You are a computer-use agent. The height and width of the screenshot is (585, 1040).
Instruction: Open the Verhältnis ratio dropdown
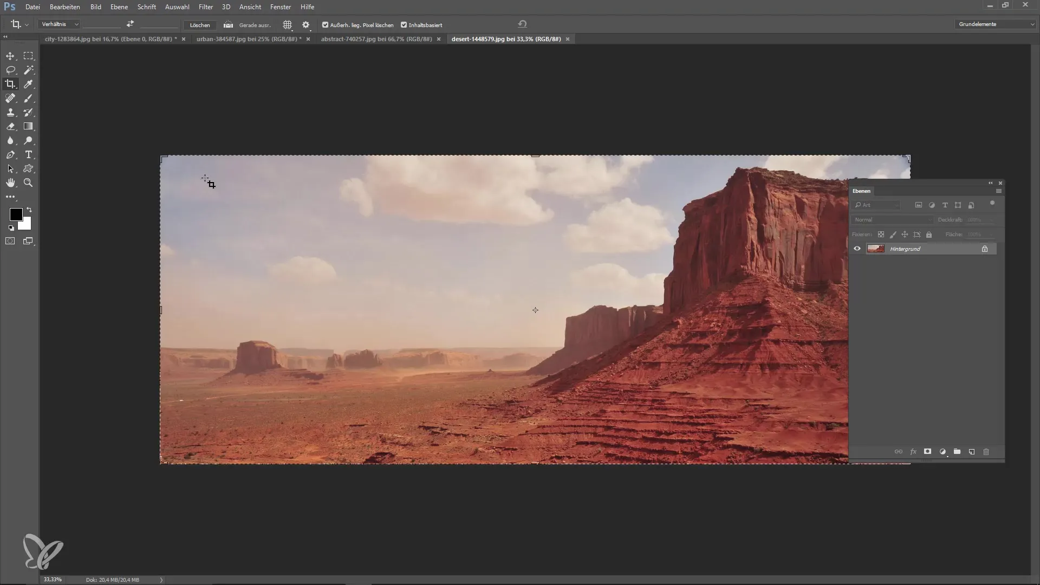pos(60,24)
